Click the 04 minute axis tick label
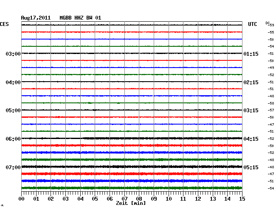 tap(80, 199)
